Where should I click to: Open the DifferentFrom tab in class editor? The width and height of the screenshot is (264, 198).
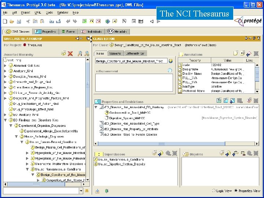coord(135,54)
